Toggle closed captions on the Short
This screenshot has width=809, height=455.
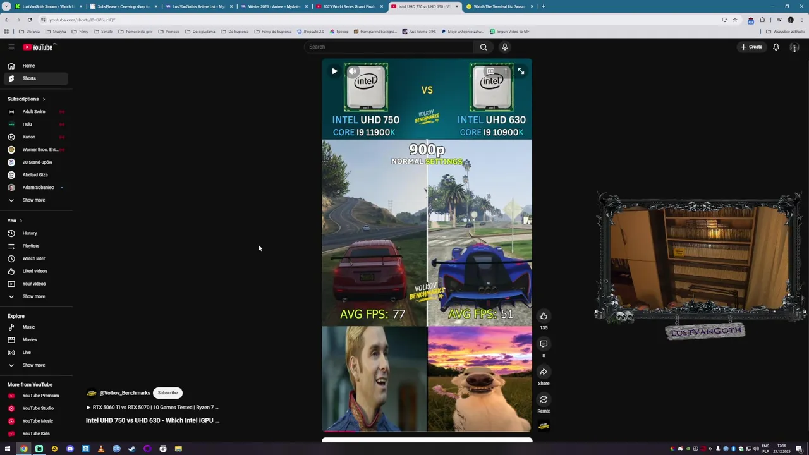490,71
